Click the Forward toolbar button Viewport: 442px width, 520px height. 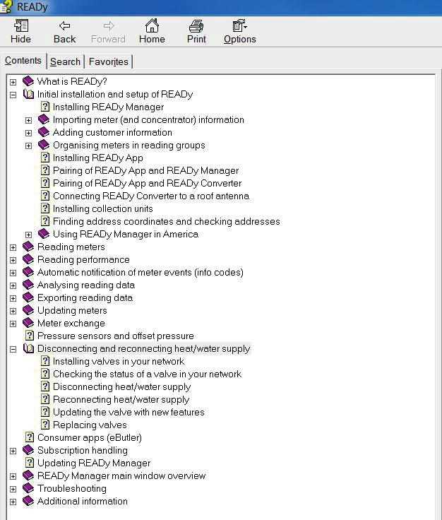(x=108, y=32)
